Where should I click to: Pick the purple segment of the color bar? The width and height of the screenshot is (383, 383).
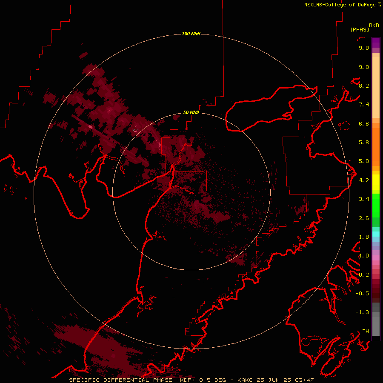[x=376, y=43]
